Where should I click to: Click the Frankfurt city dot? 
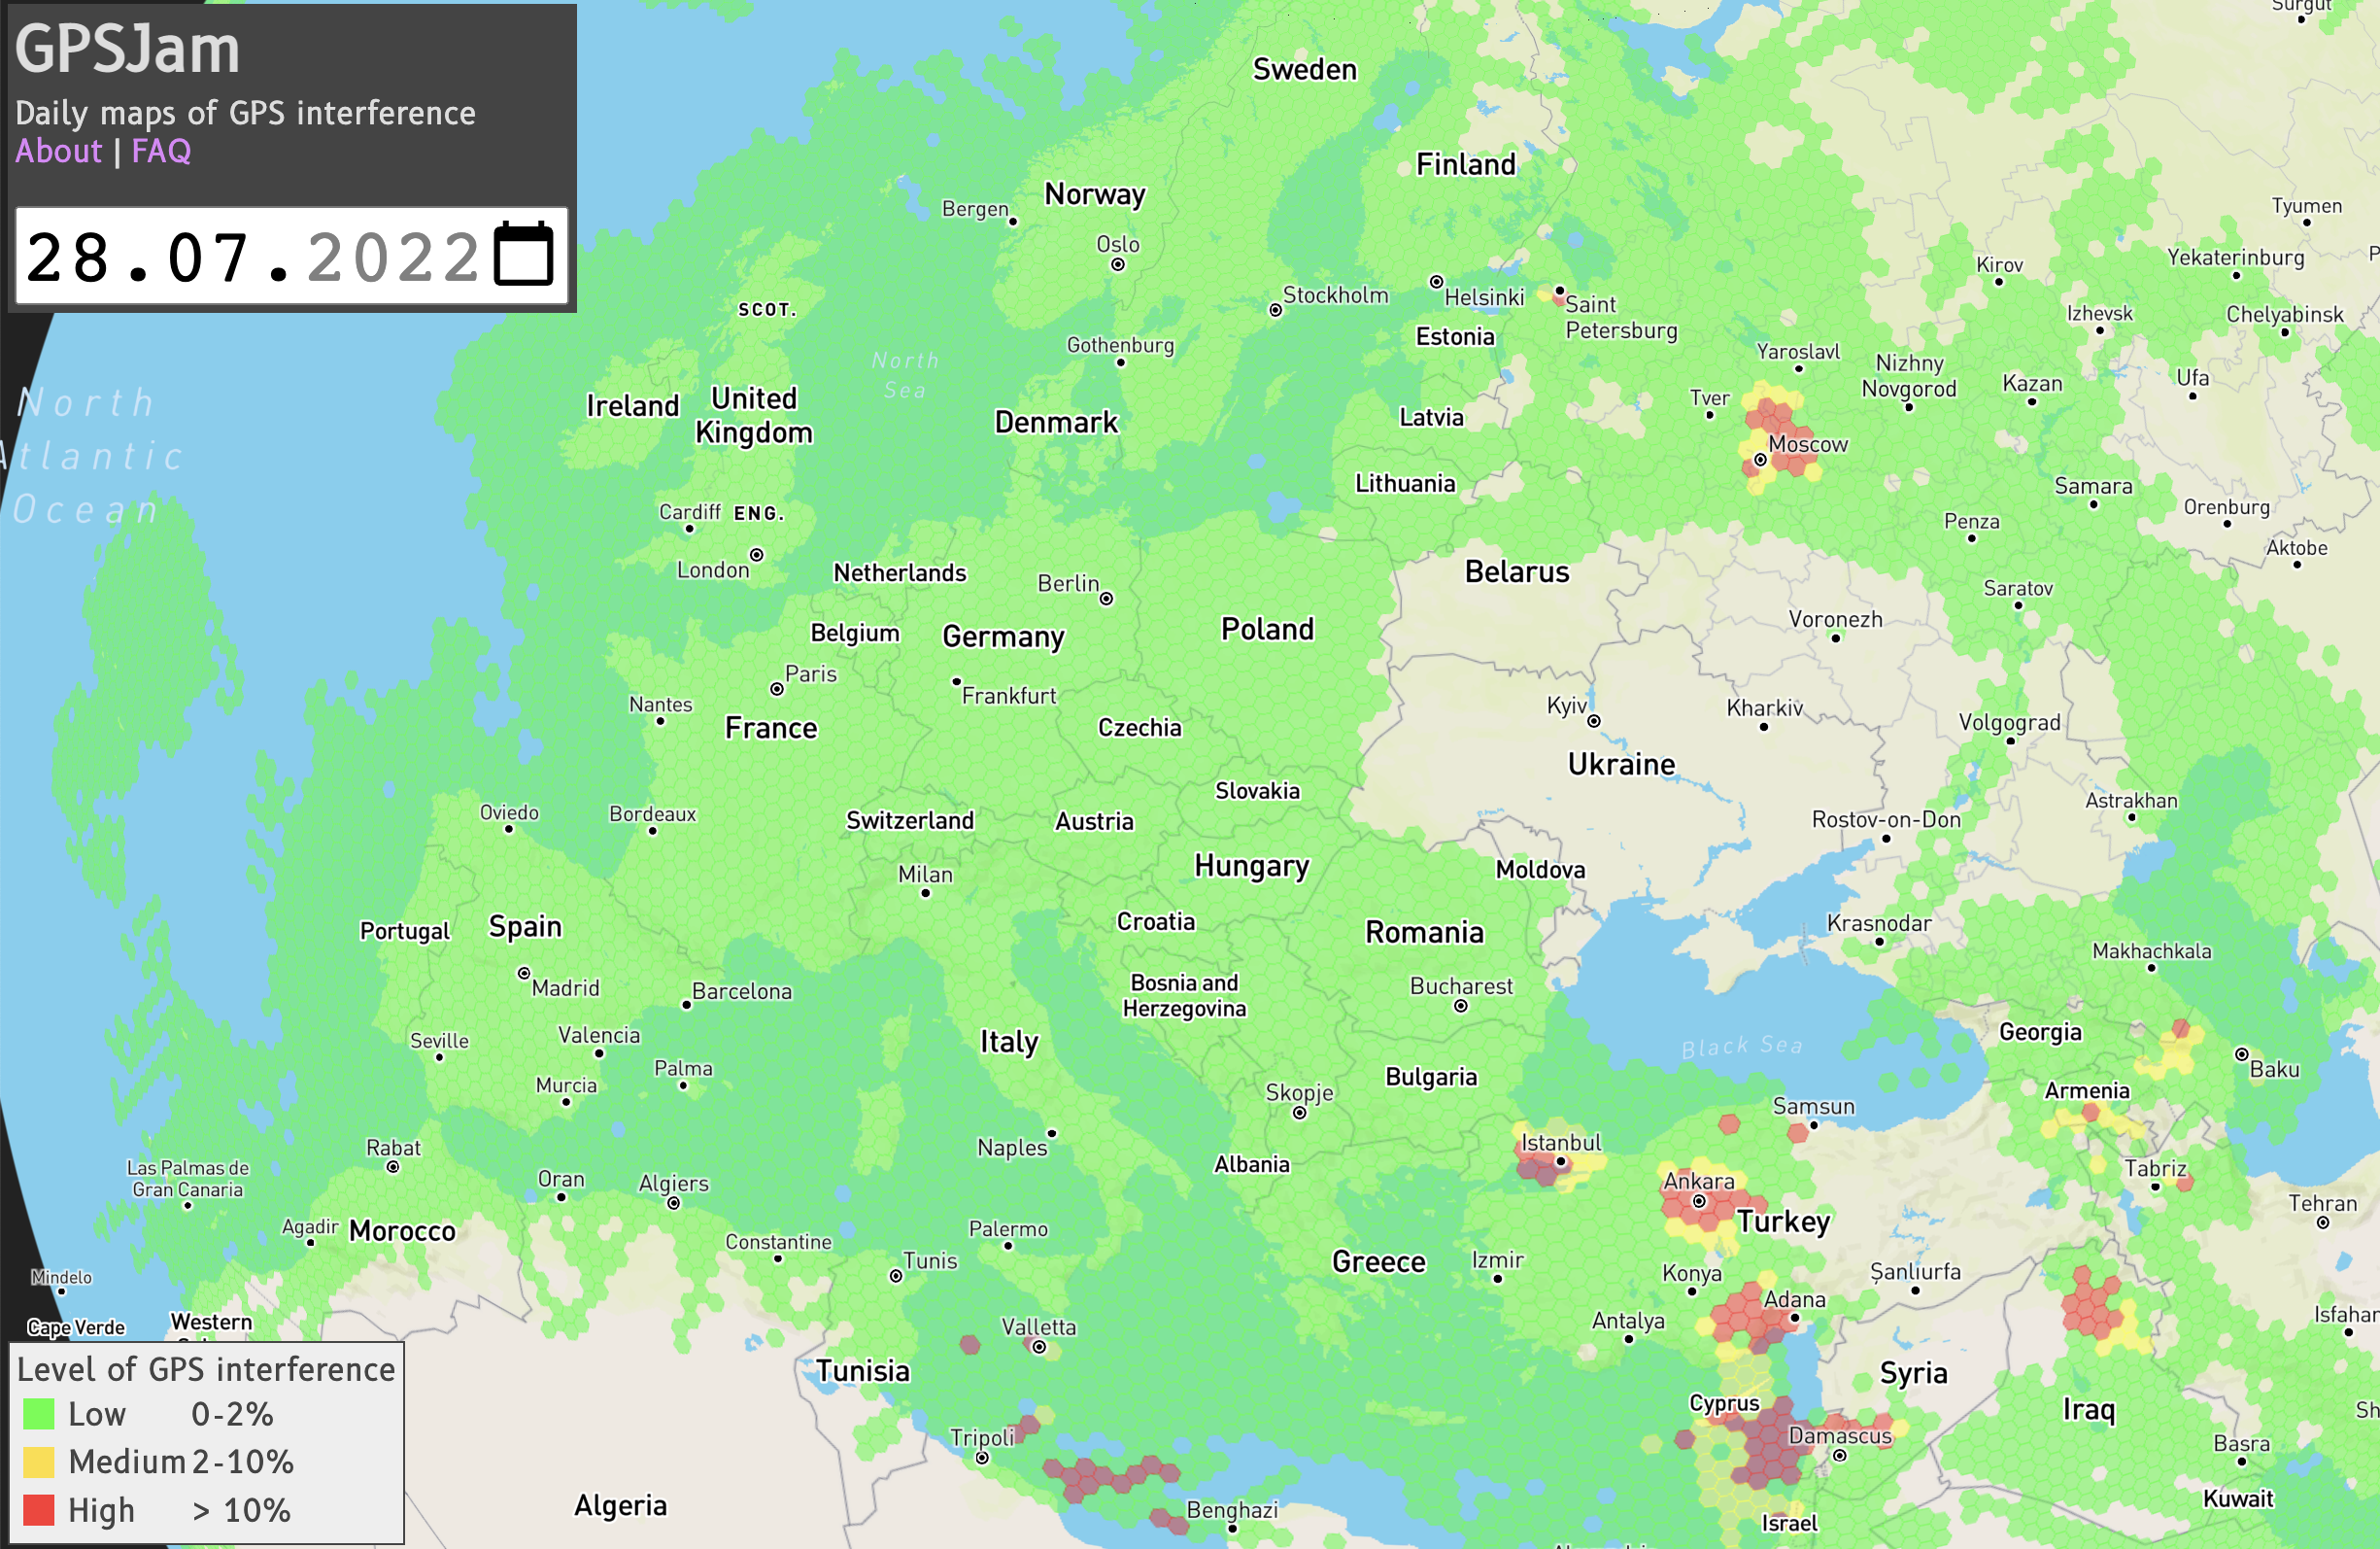pos(956,680)
